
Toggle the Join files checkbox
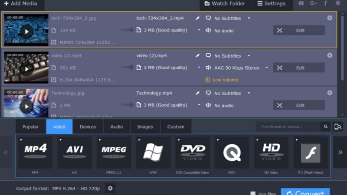pos(253,193)
